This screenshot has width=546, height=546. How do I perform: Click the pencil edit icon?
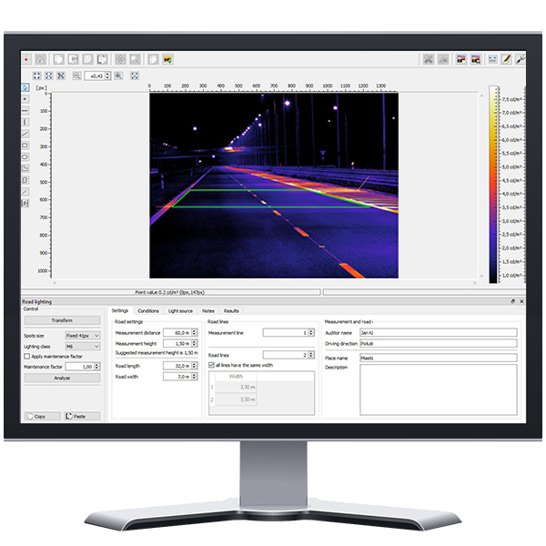pyautogui.click(x=506, y=59)
